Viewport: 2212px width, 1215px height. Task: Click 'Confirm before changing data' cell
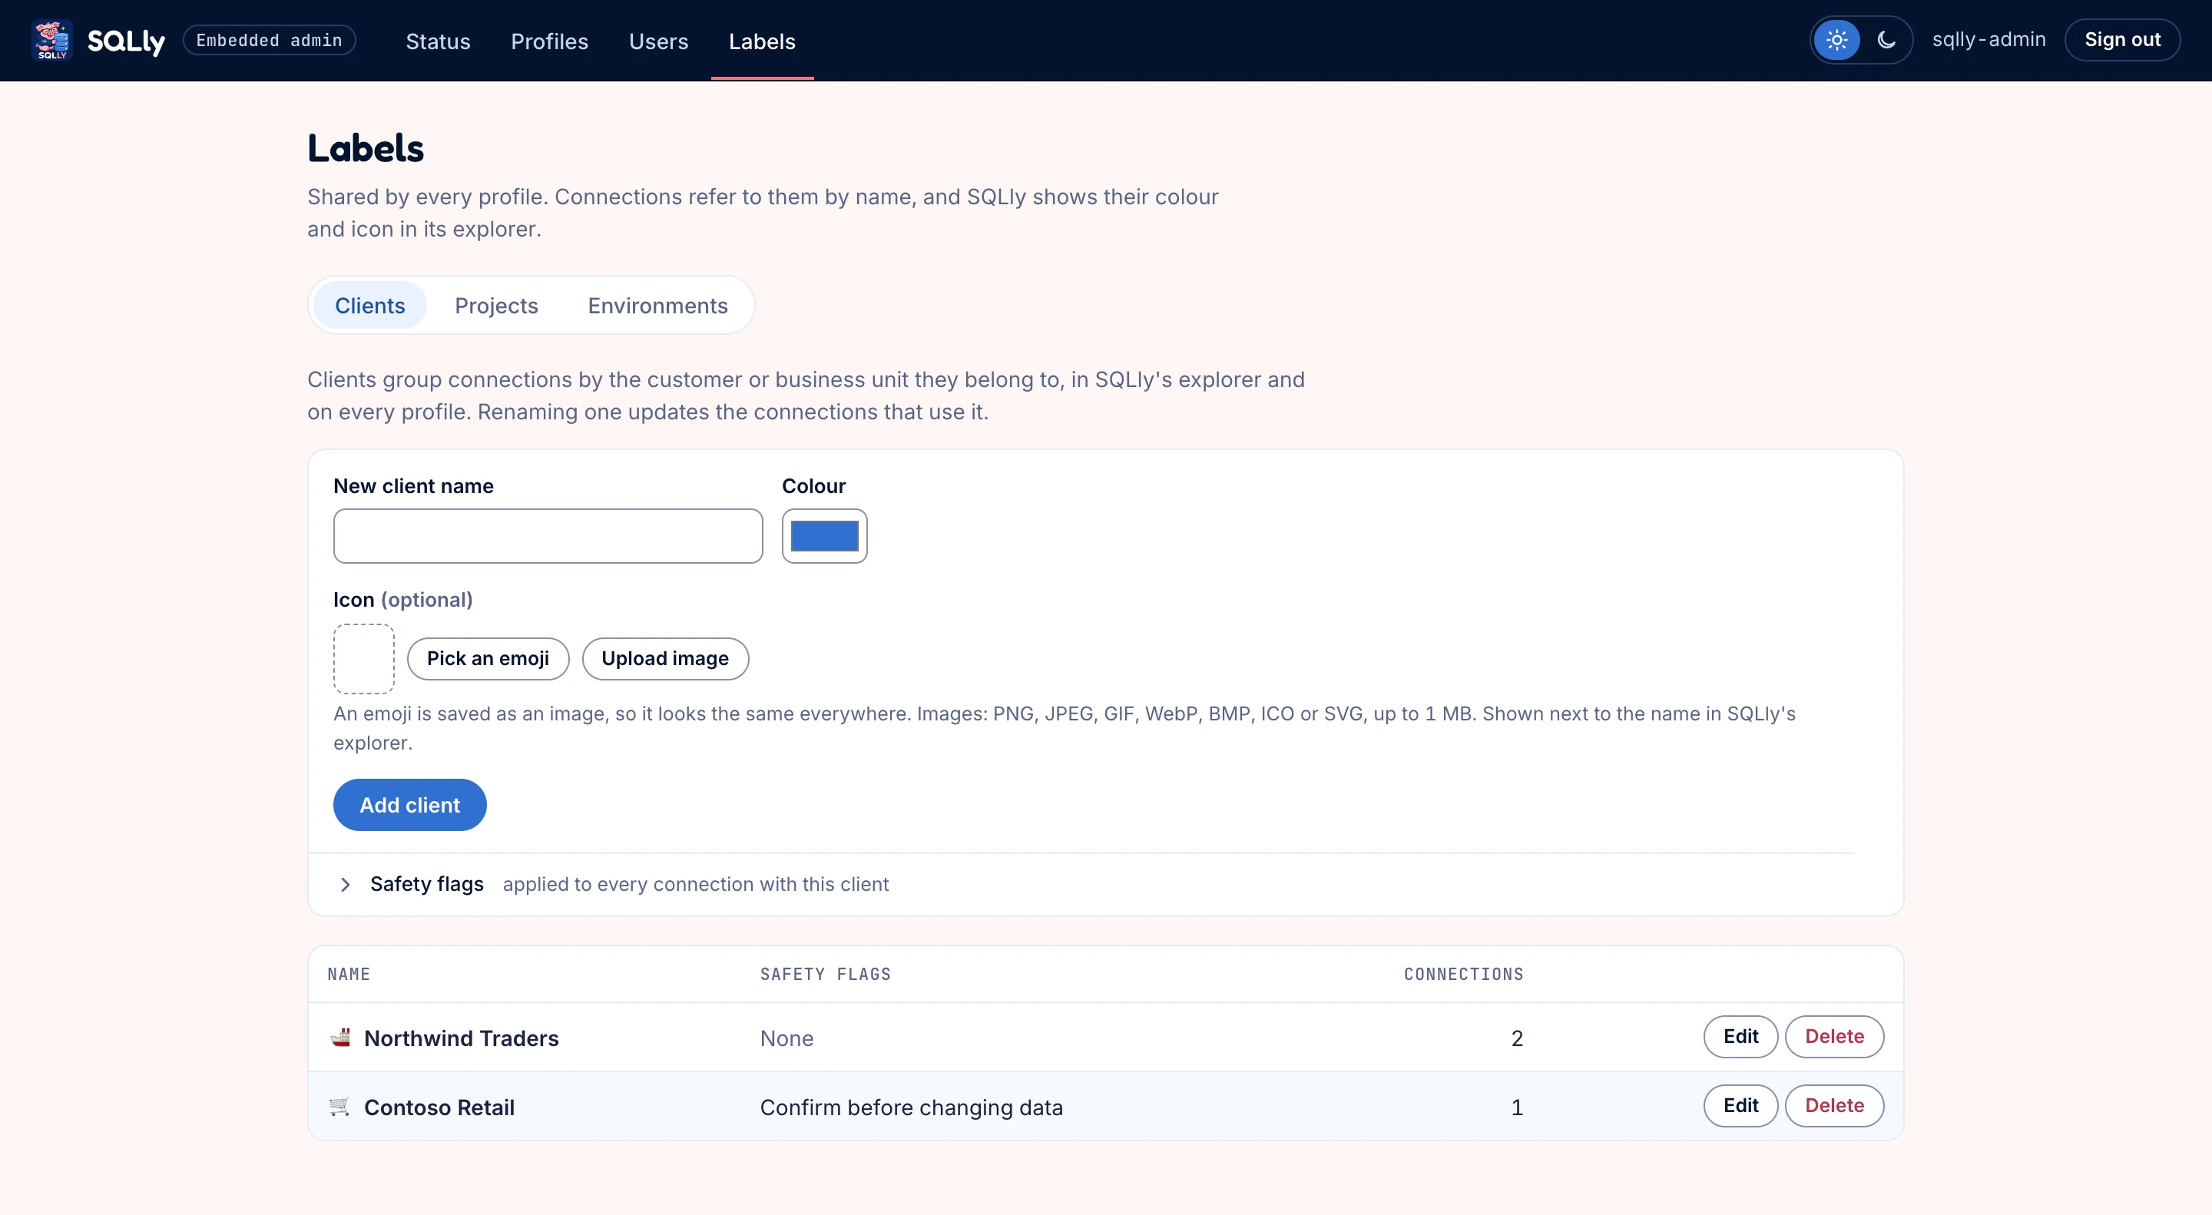point(911,1107)
